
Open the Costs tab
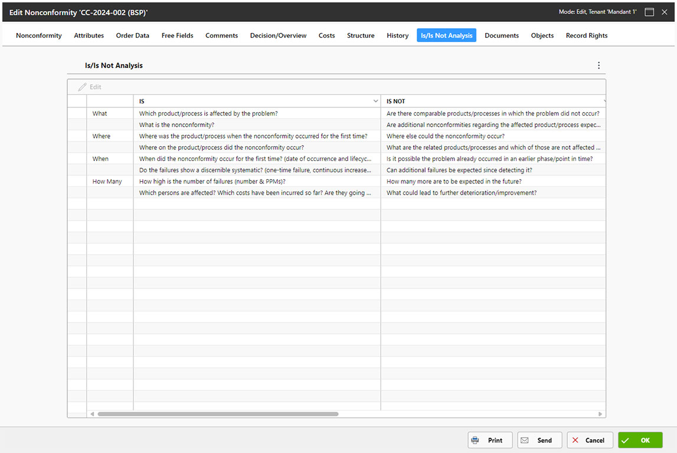click(326, 35)
